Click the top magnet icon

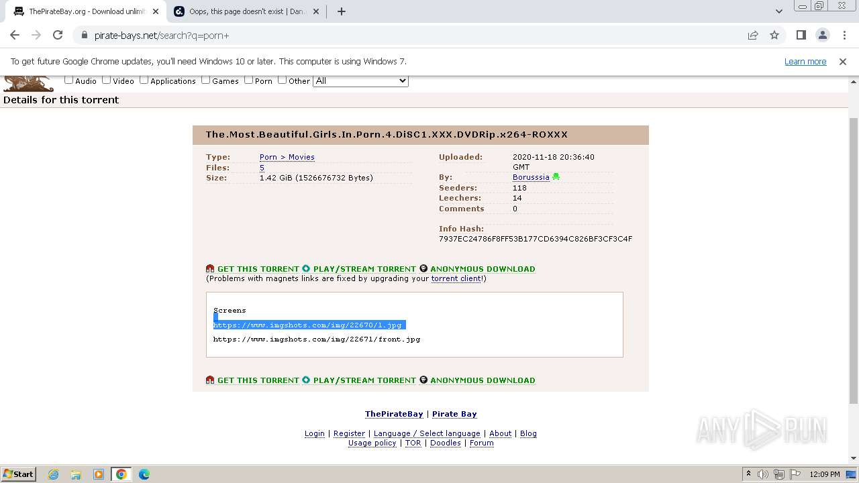pos(210,268)
